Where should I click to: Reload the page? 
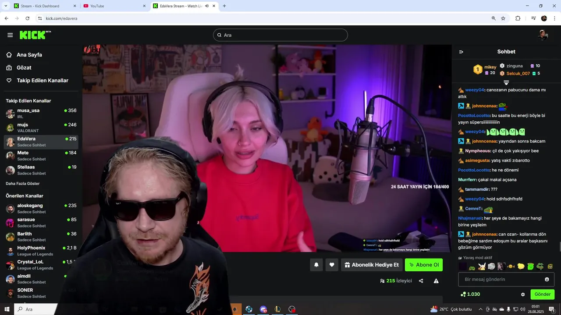tap(27, 18)
